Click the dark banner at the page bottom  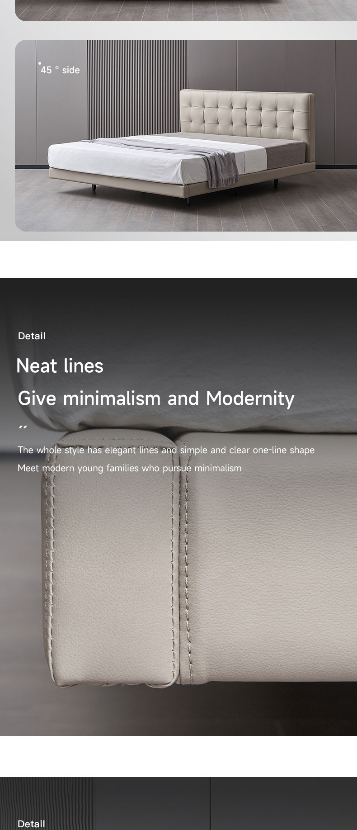click(178, 803)
